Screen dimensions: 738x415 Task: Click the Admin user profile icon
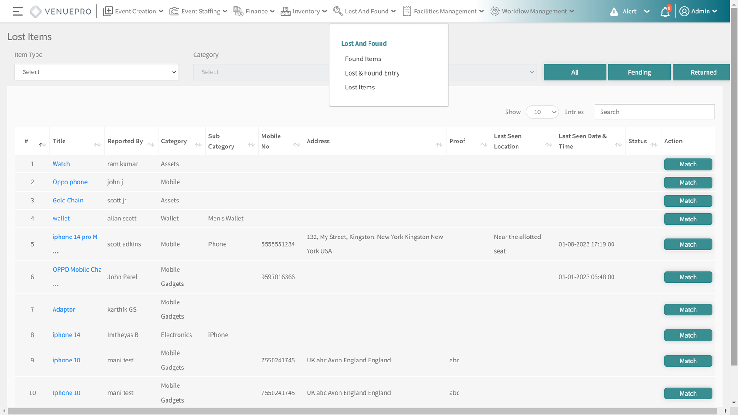684,12
